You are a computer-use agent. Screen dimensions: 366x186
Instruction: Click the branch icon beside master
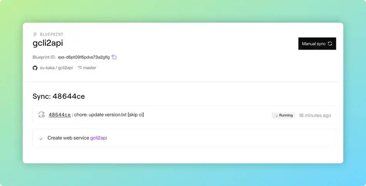point(80,68)
